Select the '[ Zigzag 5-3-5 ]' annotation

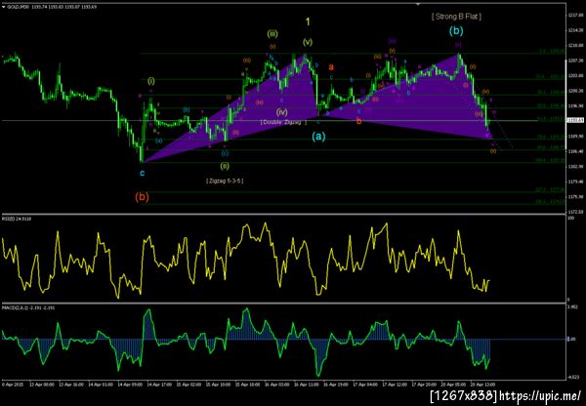click(225, 181)
